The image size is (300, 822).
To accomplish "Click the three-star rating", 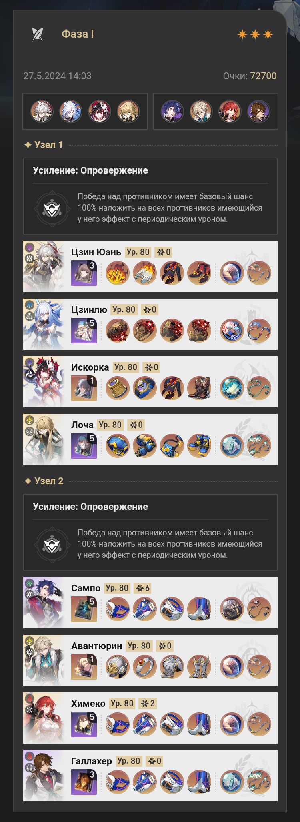I will (x=255, y=34).
